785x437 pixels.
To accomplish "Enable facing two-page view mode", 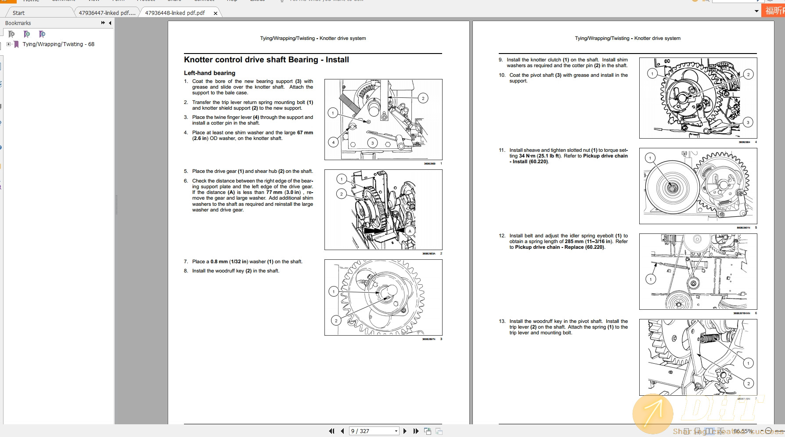I will pos(709,431).
